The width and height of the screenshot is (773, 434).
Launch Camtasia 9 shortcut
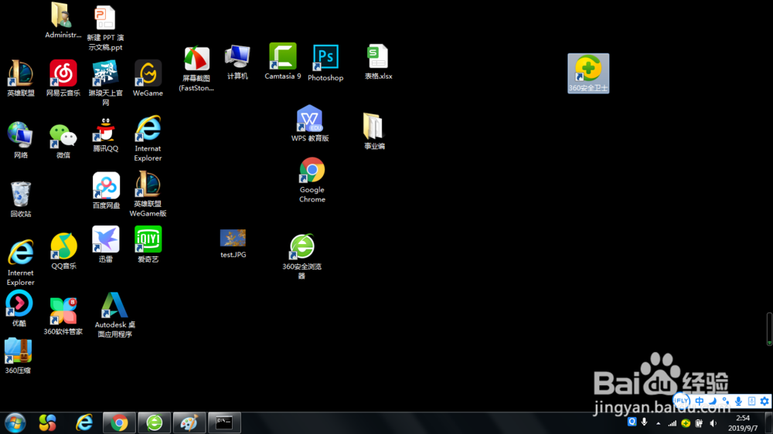coord(282,61)
